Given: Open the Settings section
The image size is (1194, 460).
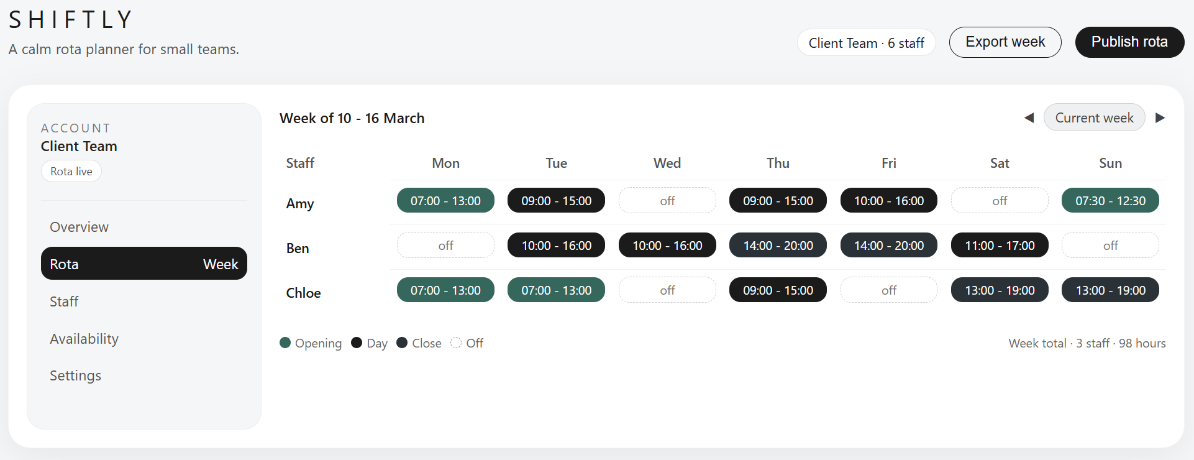Looking at the screenshot, I should [x=75, y=375].
